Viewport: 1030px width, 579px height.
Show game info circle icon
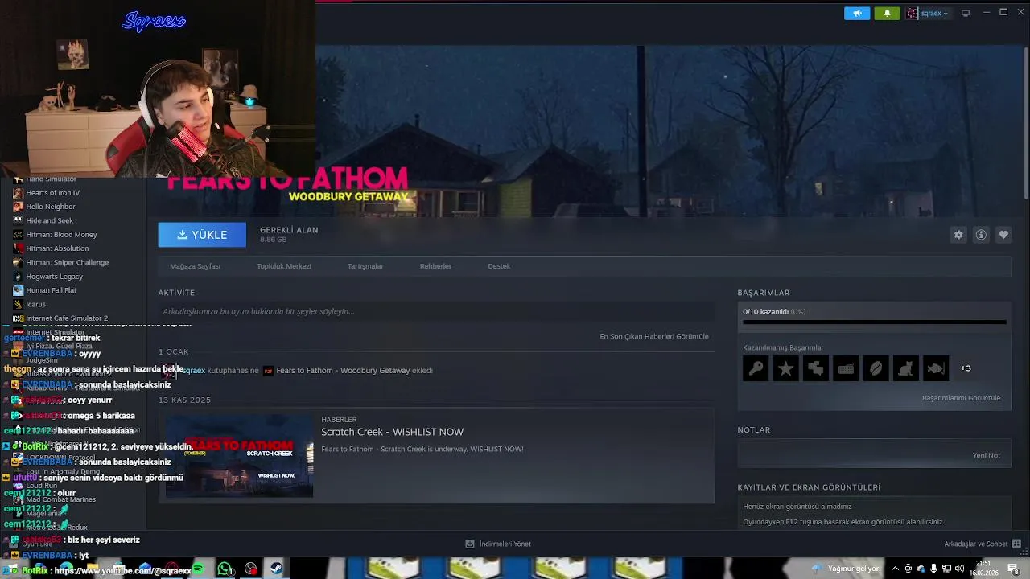[x=981, y=235]
